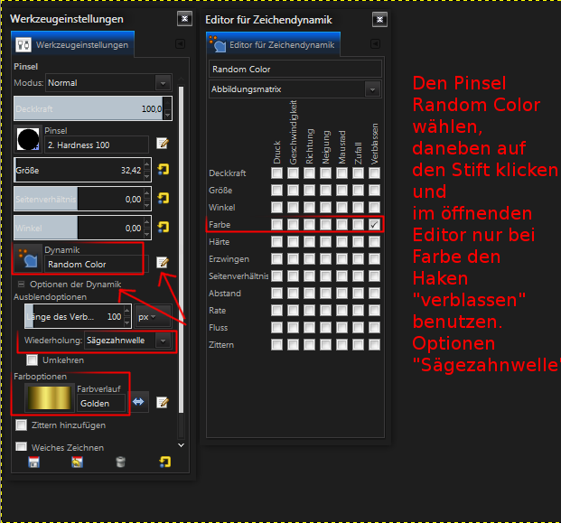The height and width of the screenshot is (523, 561).
Task: Open brush editor pencil icon next to Hardness 100
Action: [163, 144]
